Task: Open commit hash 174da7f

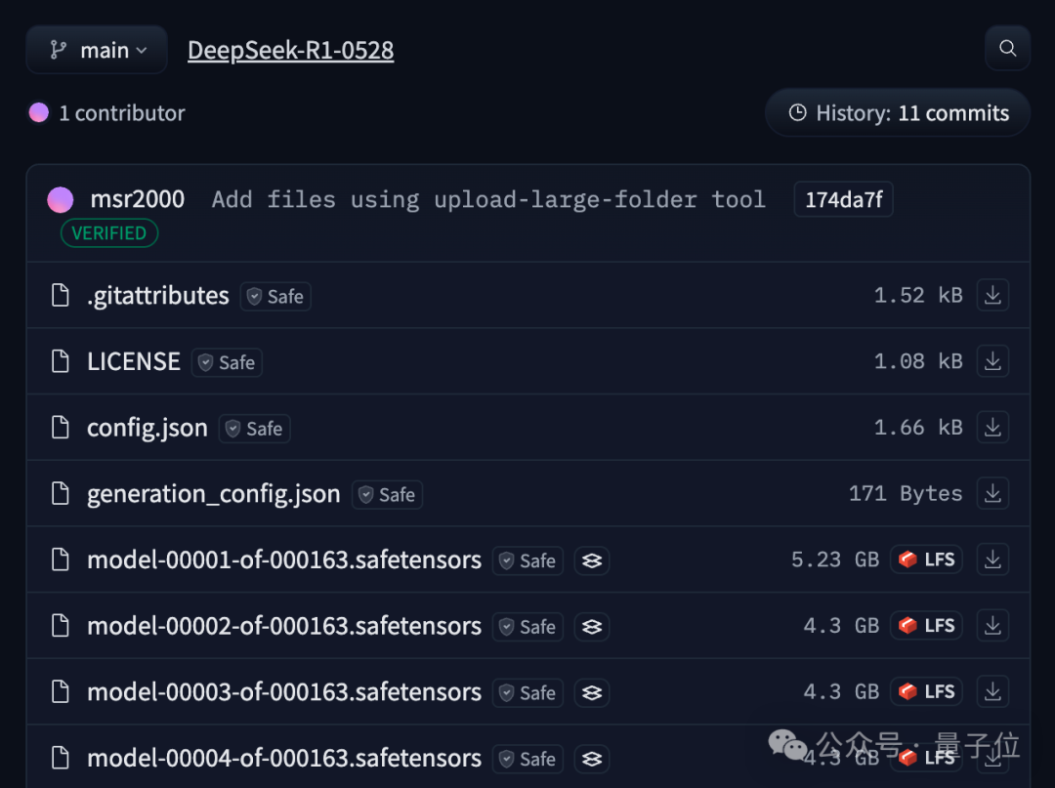Action: click(x=844, y=199)
